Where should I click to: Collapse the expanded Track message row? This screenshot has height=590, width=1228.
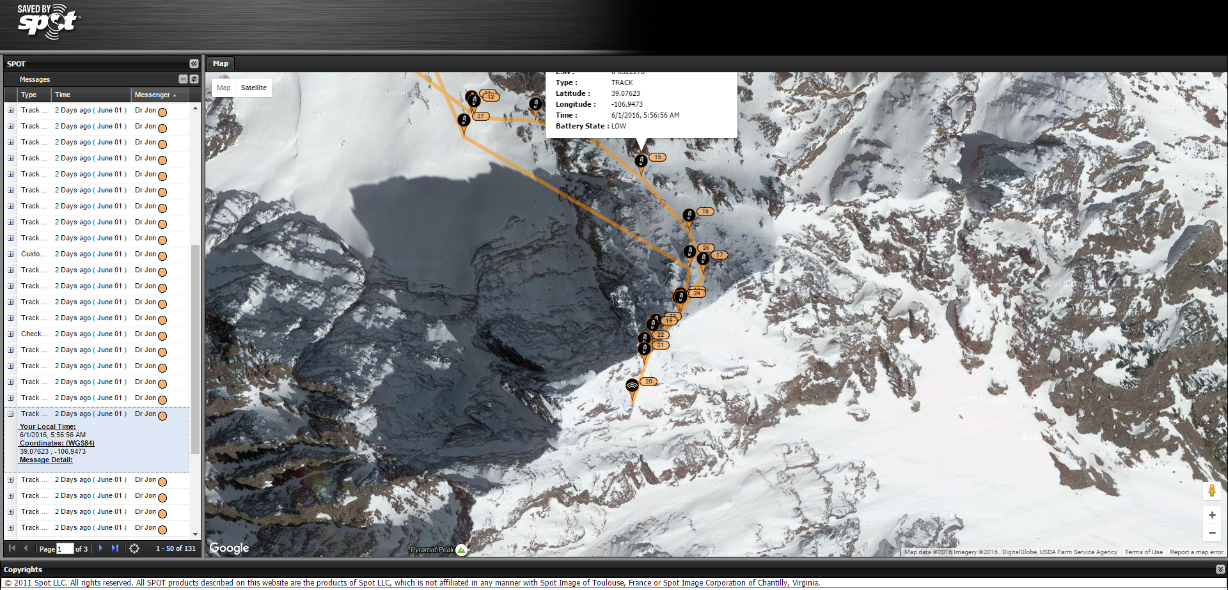pyautogui.click(x=10, y=414)
